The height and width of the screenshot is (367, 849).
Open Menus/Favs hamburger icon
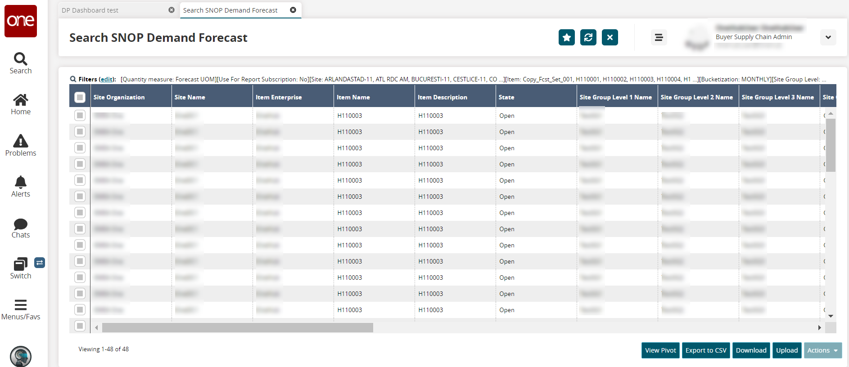[x=20, y=305]
